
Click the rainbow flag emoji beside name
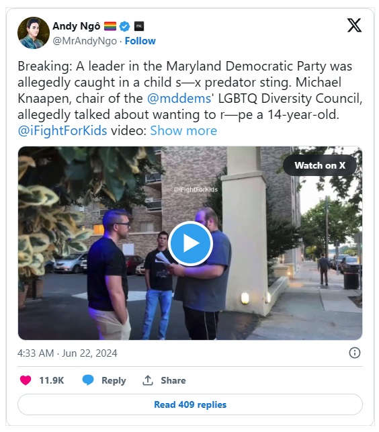(x=110, y=26)
